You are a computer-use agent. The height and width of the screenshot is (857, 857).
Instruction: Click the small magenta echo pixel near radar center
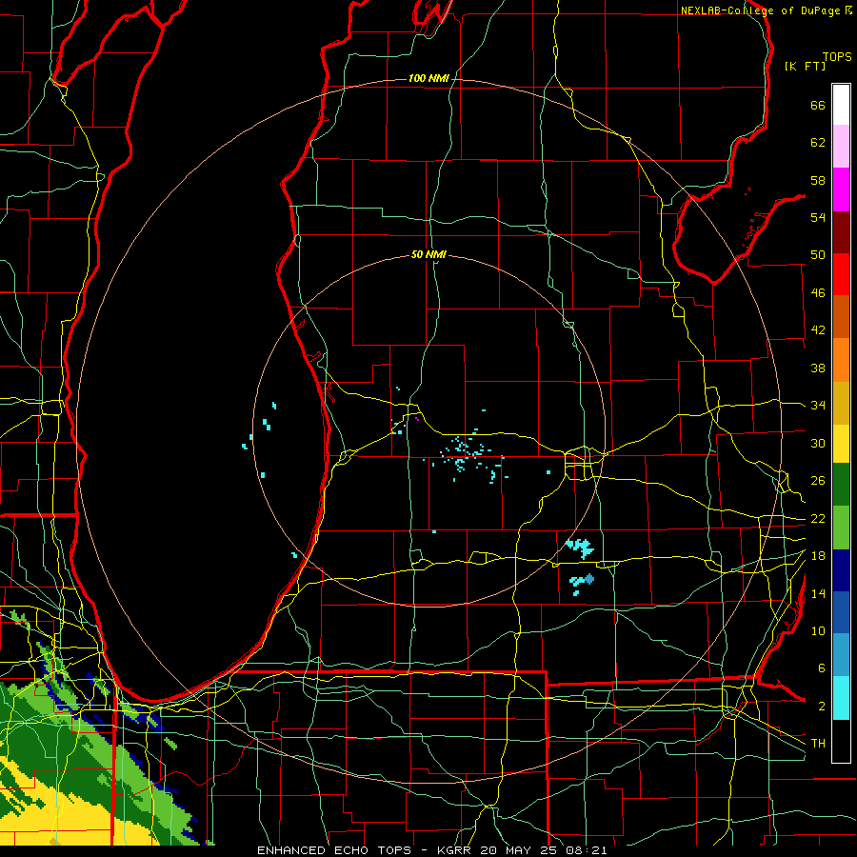417,419
